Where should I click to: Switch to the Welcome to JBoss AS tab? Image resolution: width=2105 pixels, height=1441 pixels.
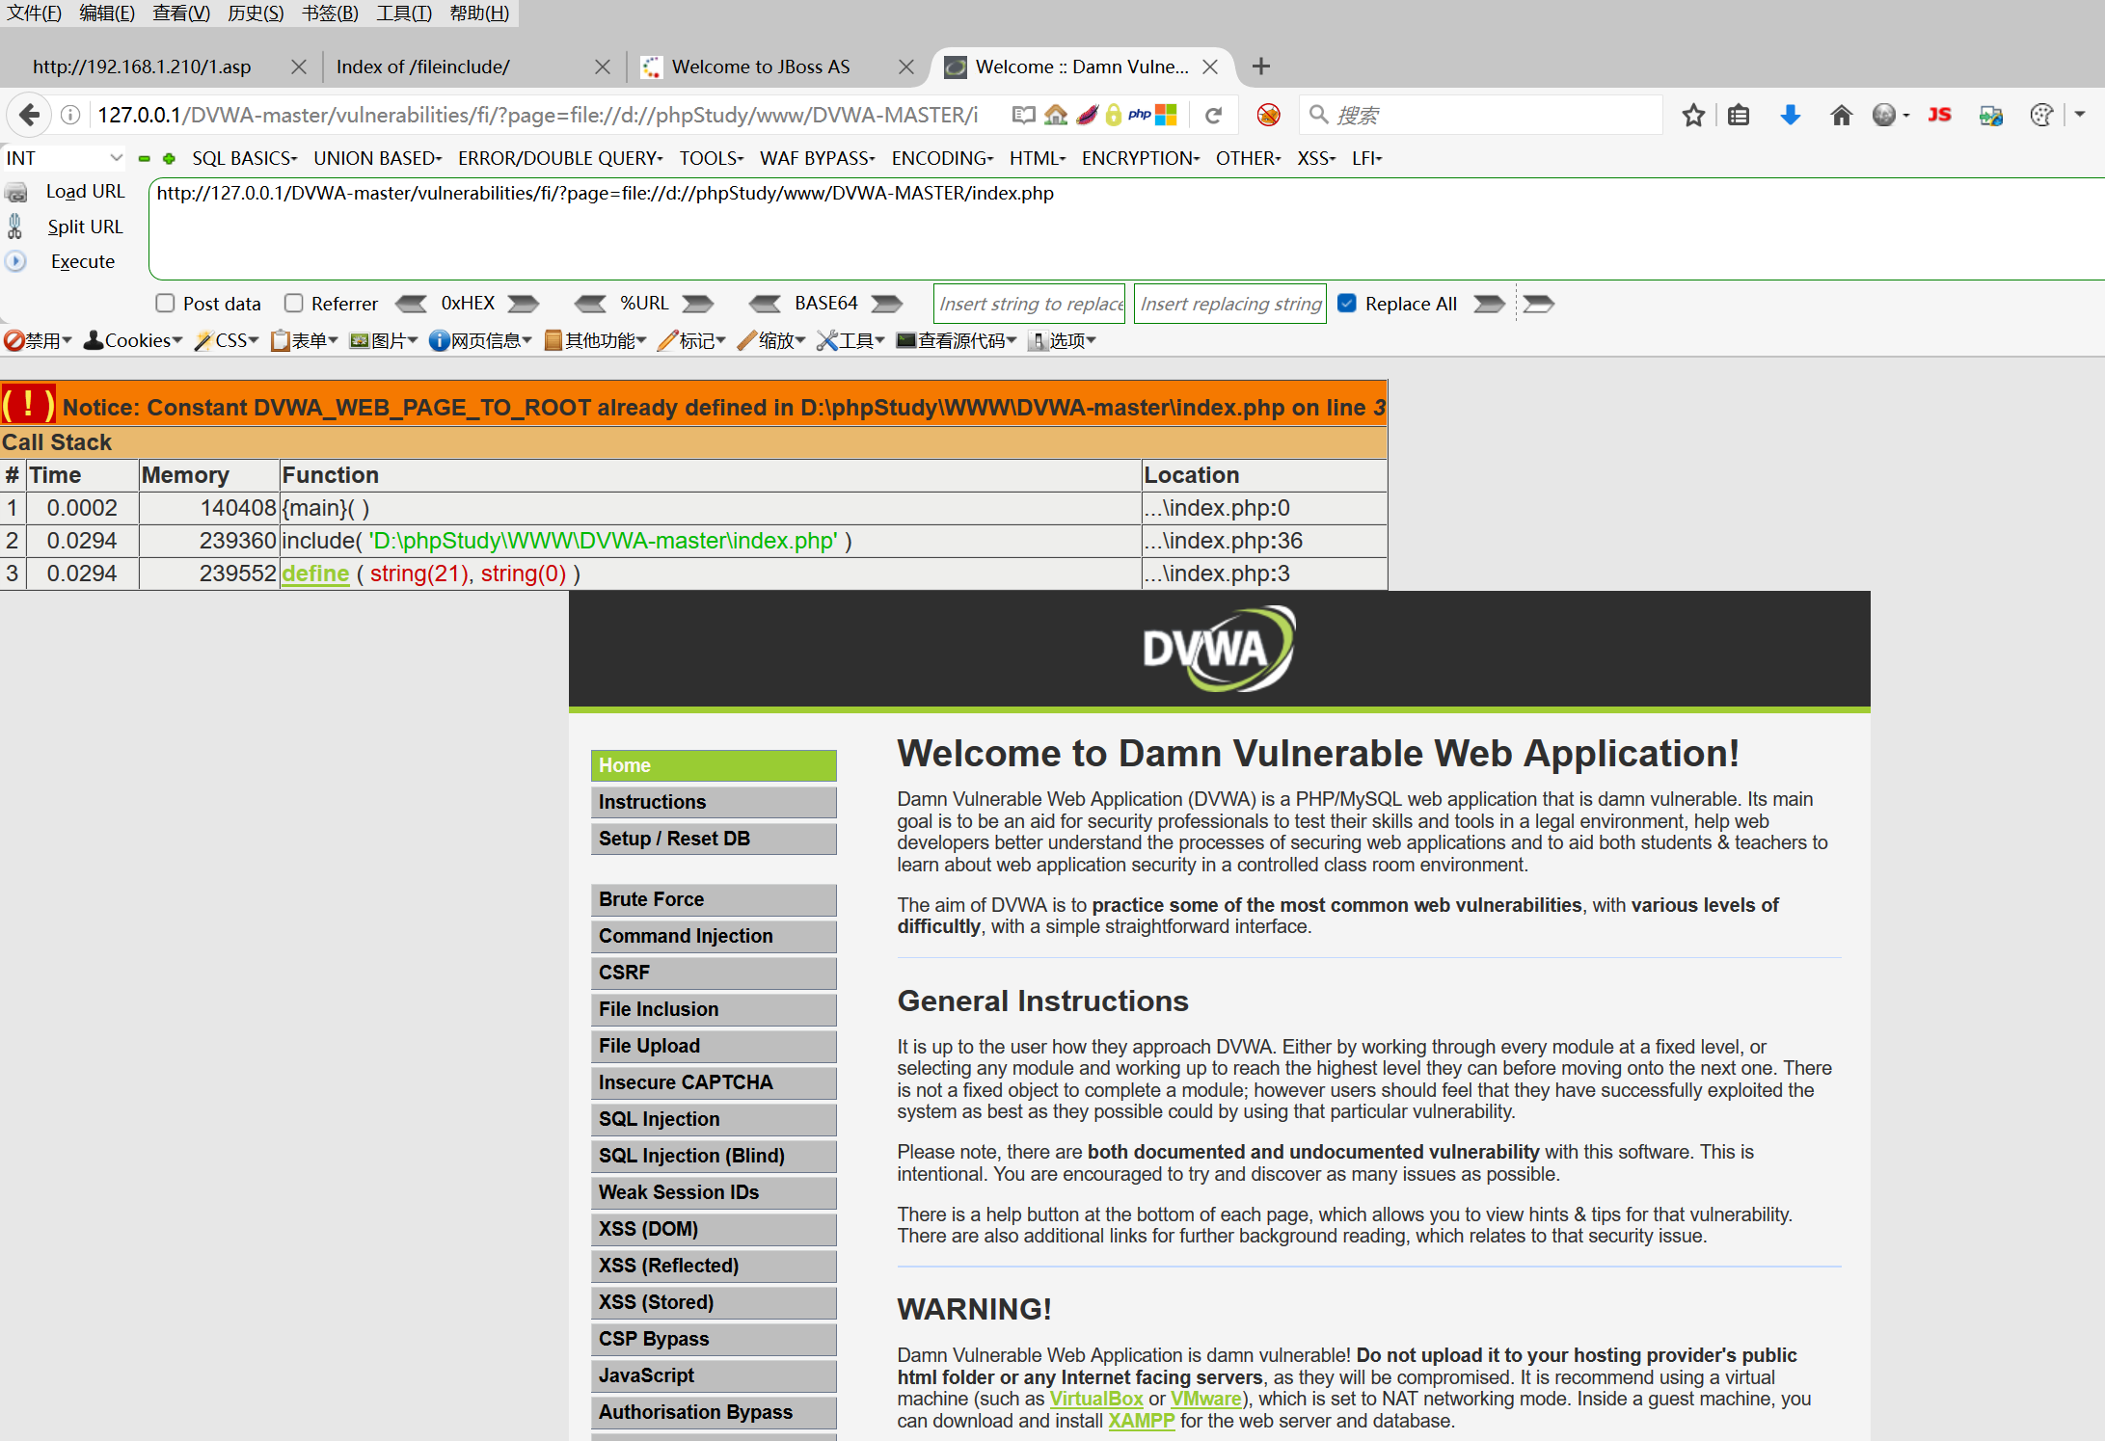[x=776, y=67]
